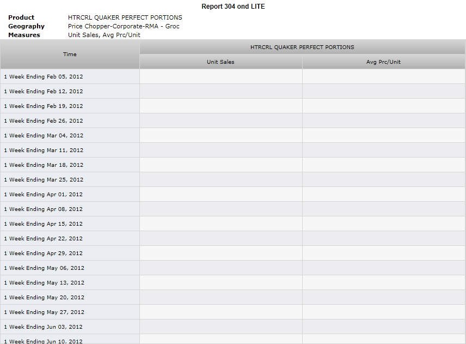This screenshot has height=344, width=466.
Task: Click the Time column header
Action: (x=70, y=55)
